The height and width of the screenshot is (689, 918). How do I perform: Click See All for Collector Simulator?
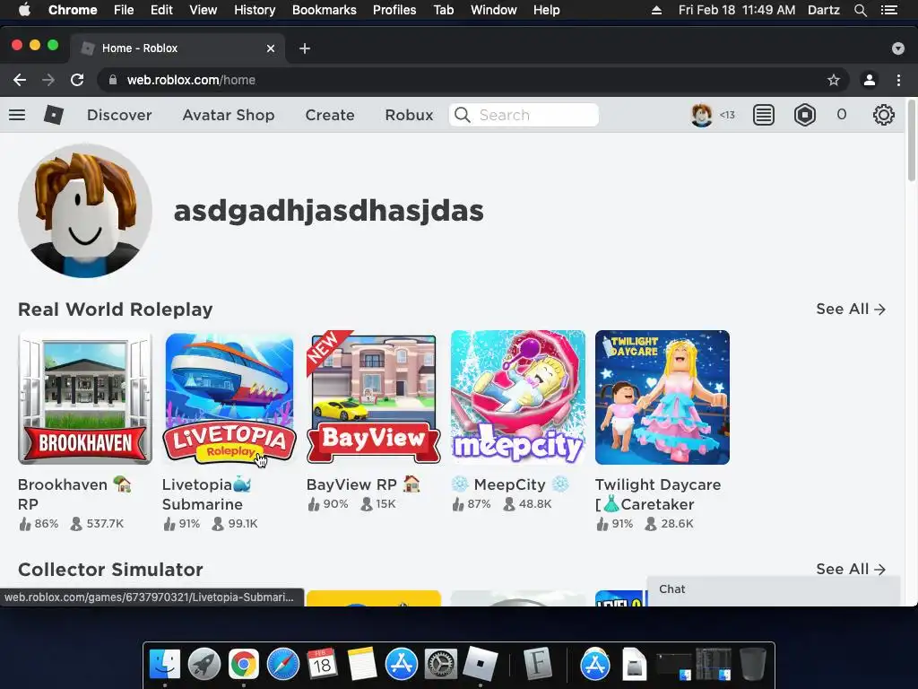(x=851, y=569)
